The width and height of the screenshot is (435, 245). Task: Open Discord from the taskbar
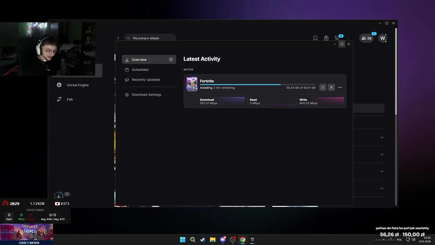tap(223, 240)
